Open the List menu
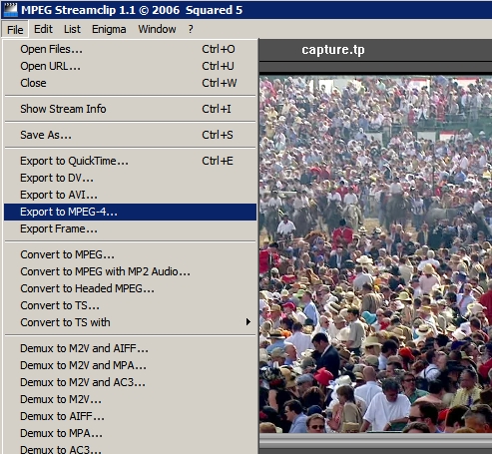This screenshot has width=492, height=454. [72, 29]
